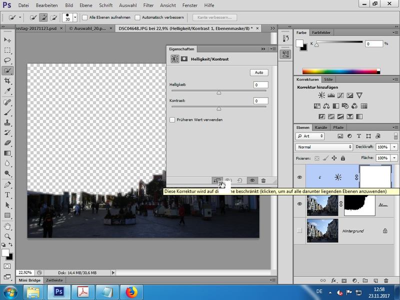Click the Auto button
The image size is (400, 300).
(258, 72)
